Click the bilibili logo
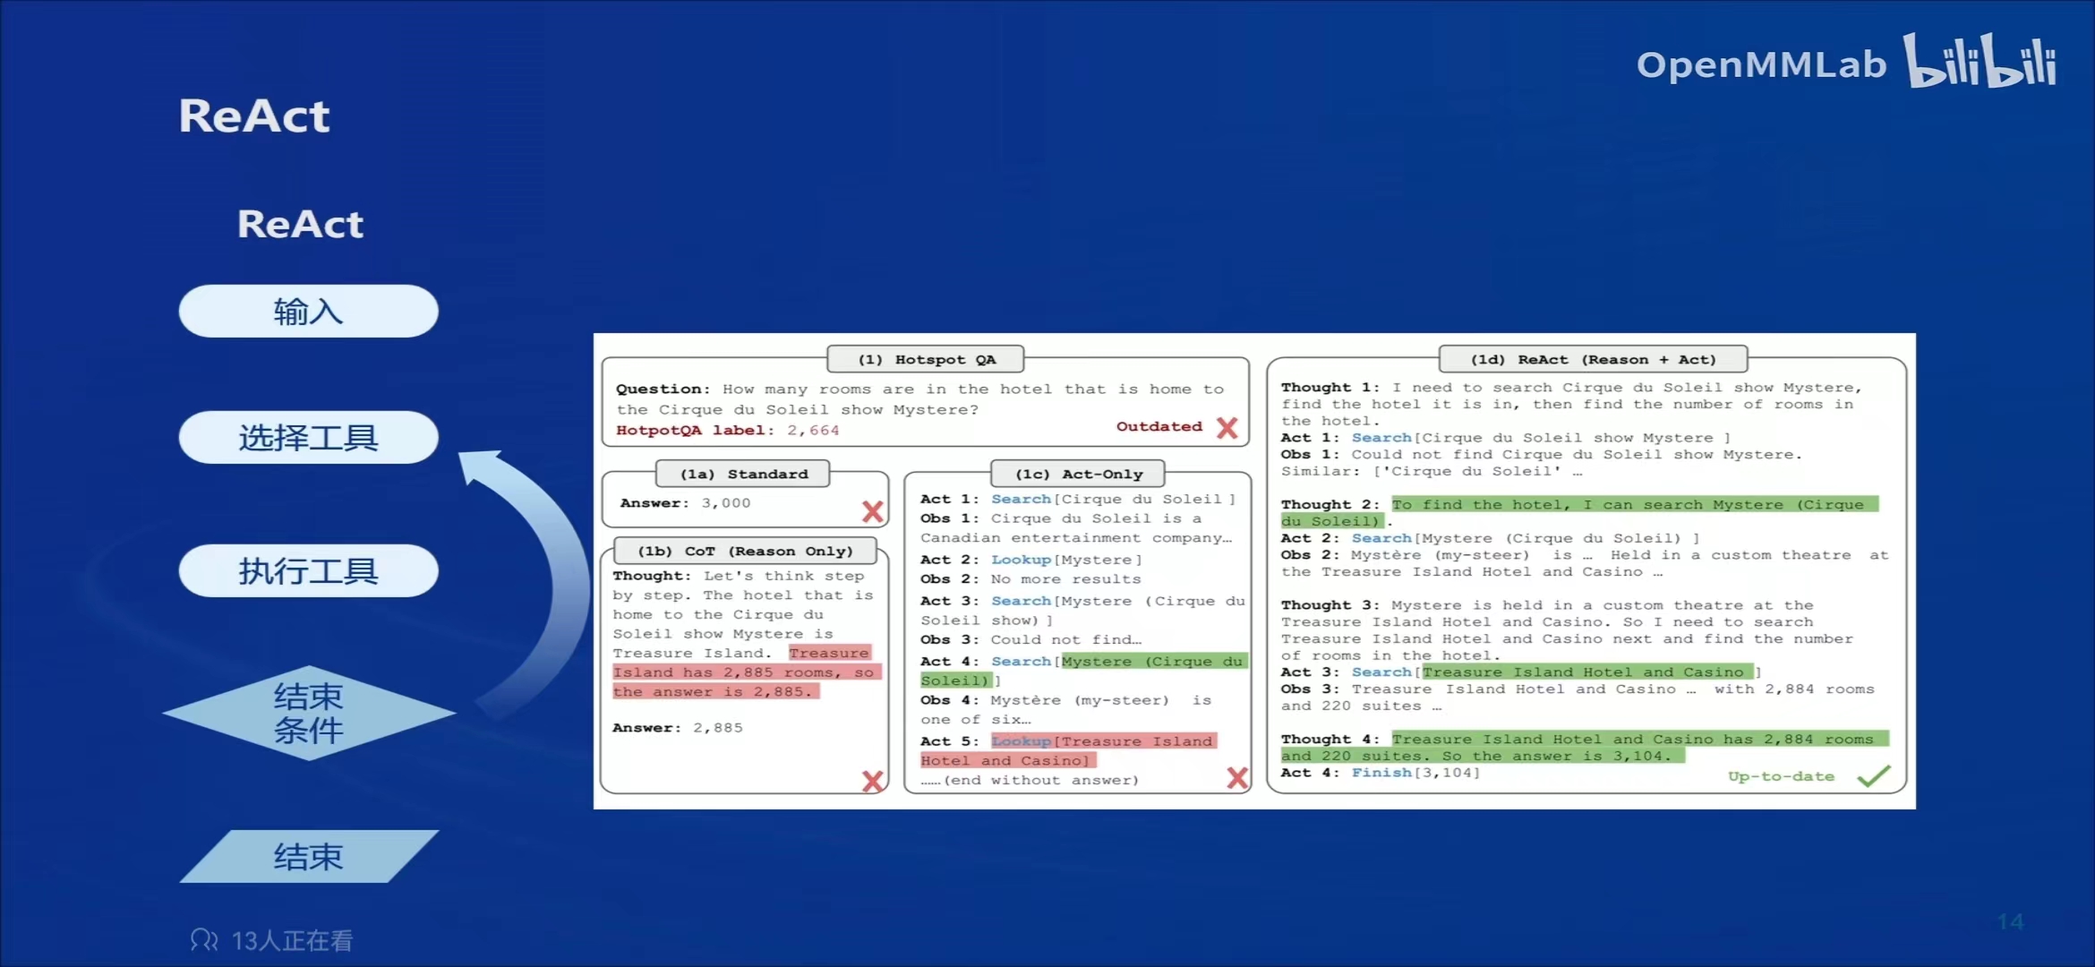This screenshot has width=2095, height=967. pyautogui.click(x=1980, y=61)
